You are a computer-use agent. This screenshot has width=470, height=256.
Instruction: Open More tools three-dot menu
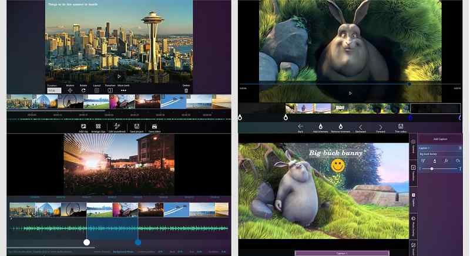[123, 90]
